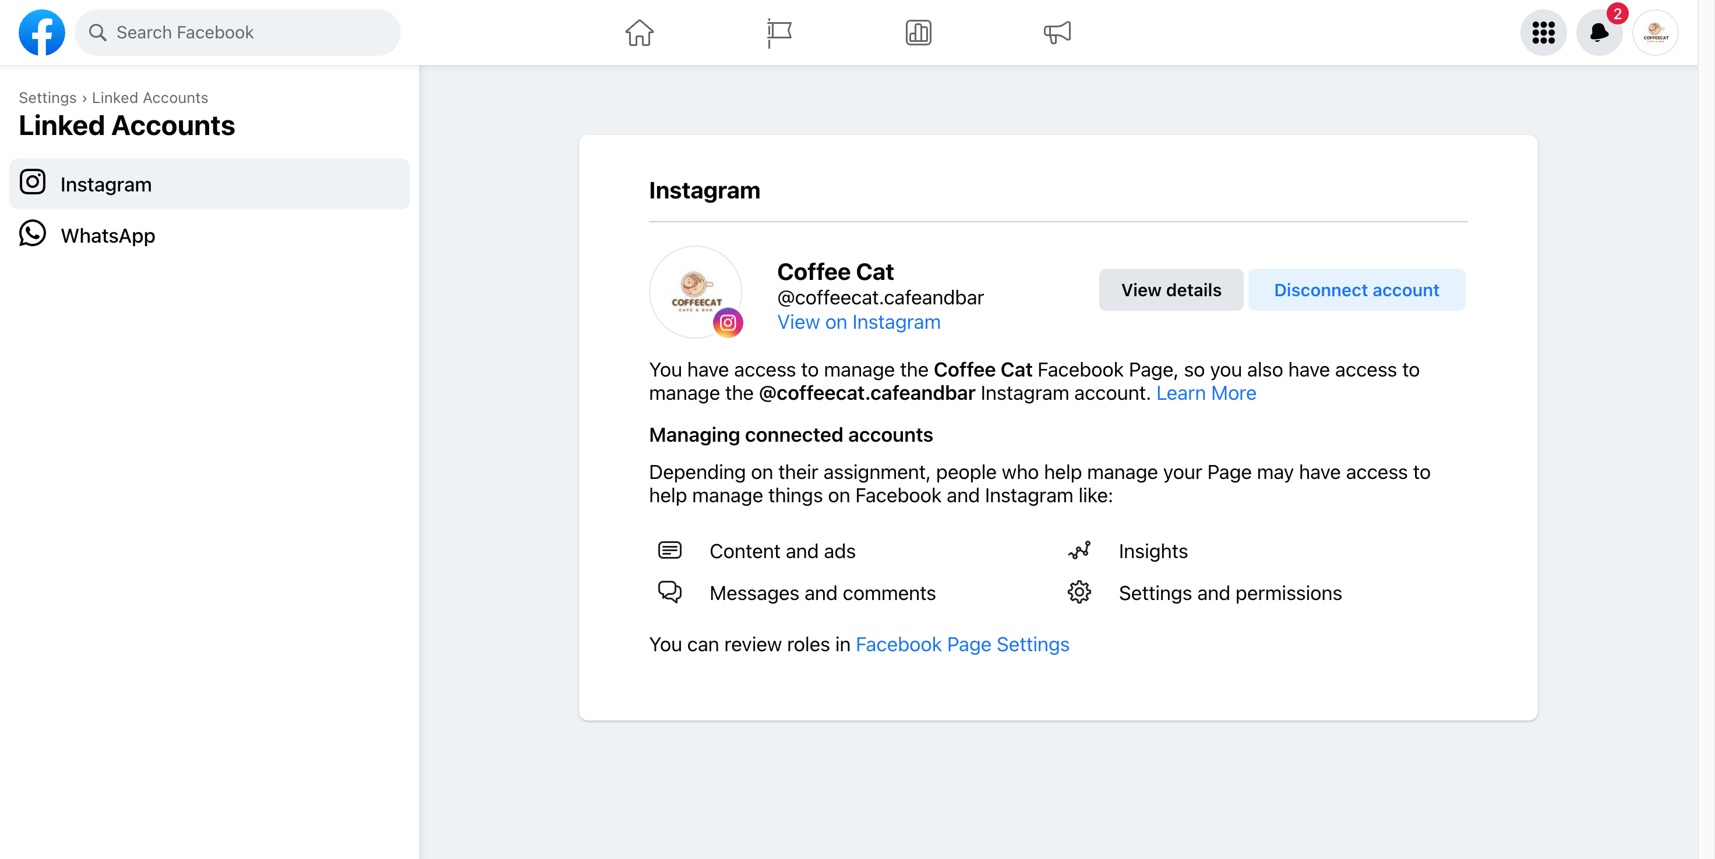Select Instagram in Linked Accounts sidebar
This screenshot has height=859, width=1715.
point(210,184)
